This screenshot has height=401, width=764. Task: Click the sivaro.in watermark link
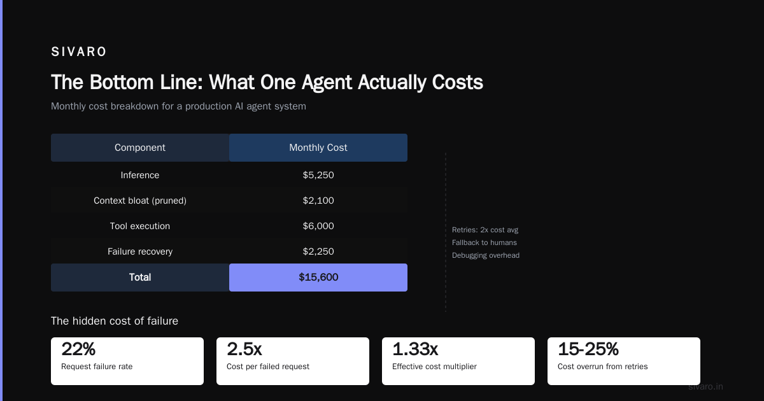(705, 386)
